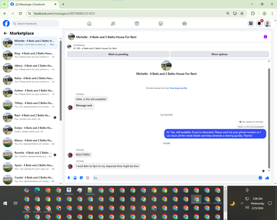Open the Chrome three-dot menu
The image size is (277, 220).
[x=272, y=13]
